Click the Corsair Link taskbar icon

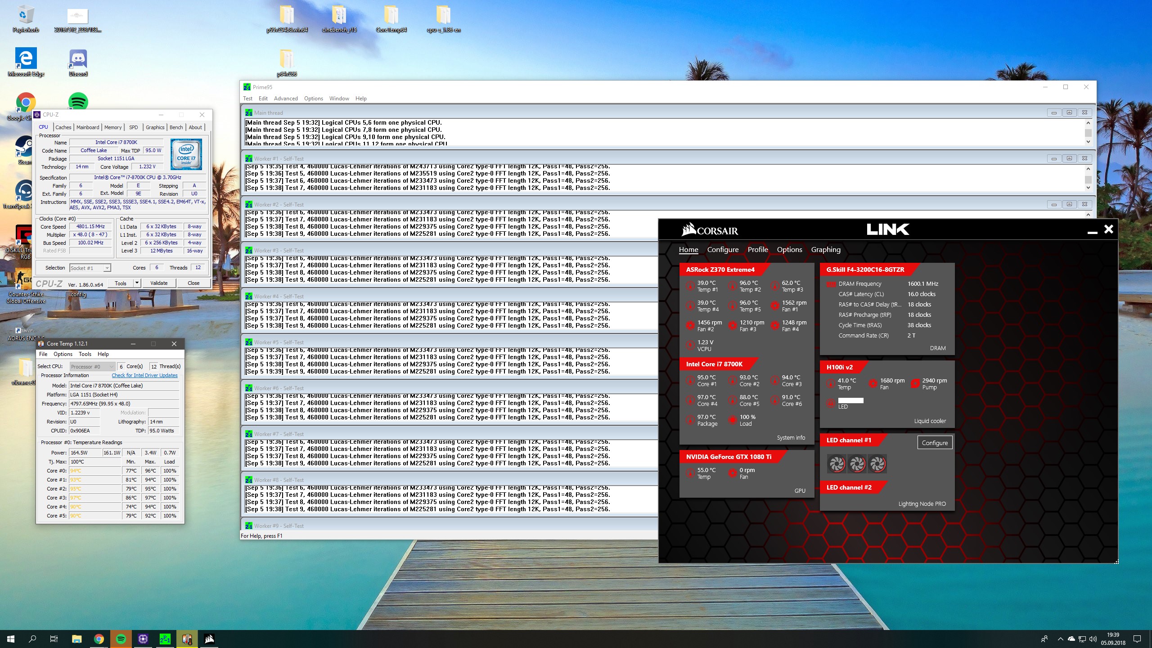tap(209, 639)
